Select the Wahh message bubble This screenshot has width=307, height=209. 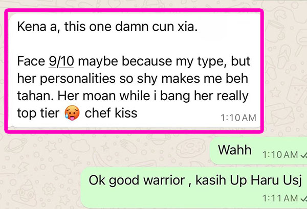pyautogui.click(x=258, y=151)
